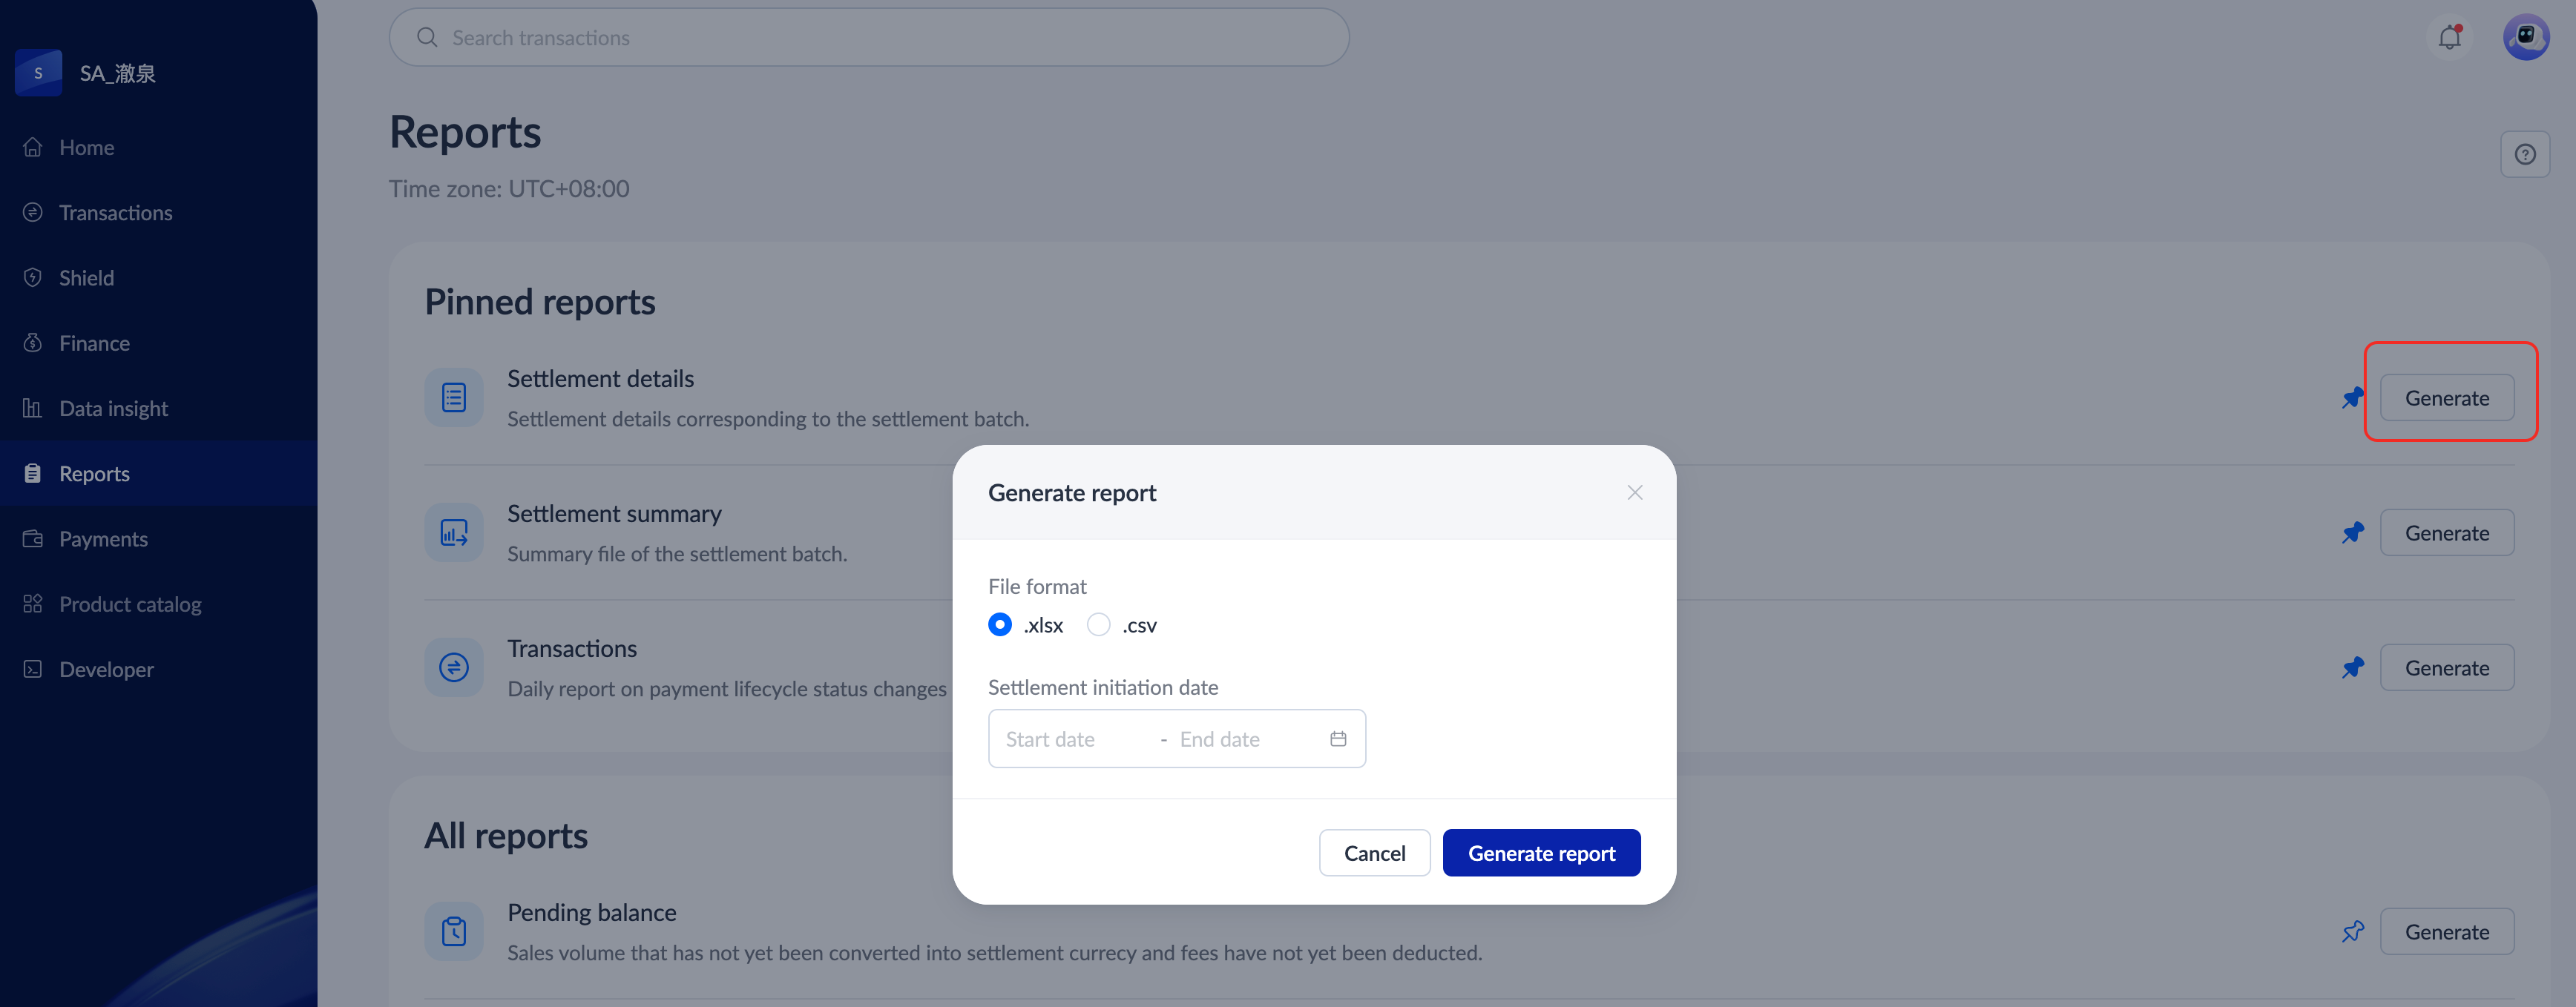
Task: Click the Settlement details document icon
Action: click(x=454, y=397)
